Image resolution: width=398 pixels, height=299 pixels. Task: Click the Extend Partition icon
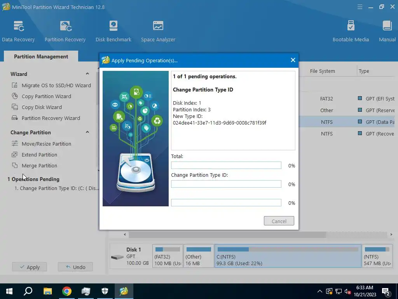point(15,155)
